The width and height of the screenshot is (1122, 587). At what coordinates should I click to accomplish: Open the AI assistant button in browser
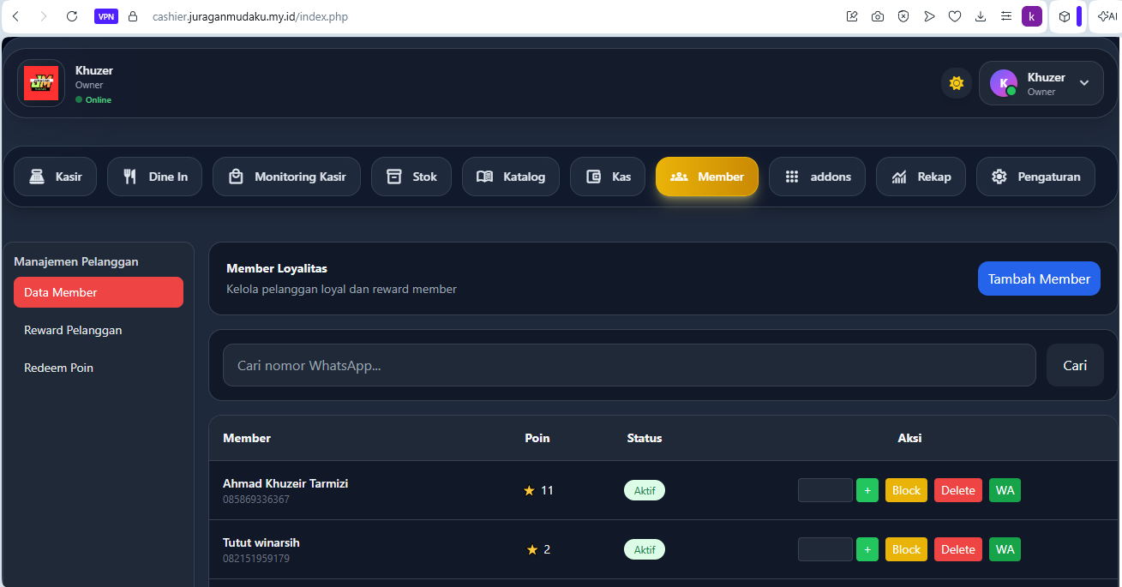1107,16
